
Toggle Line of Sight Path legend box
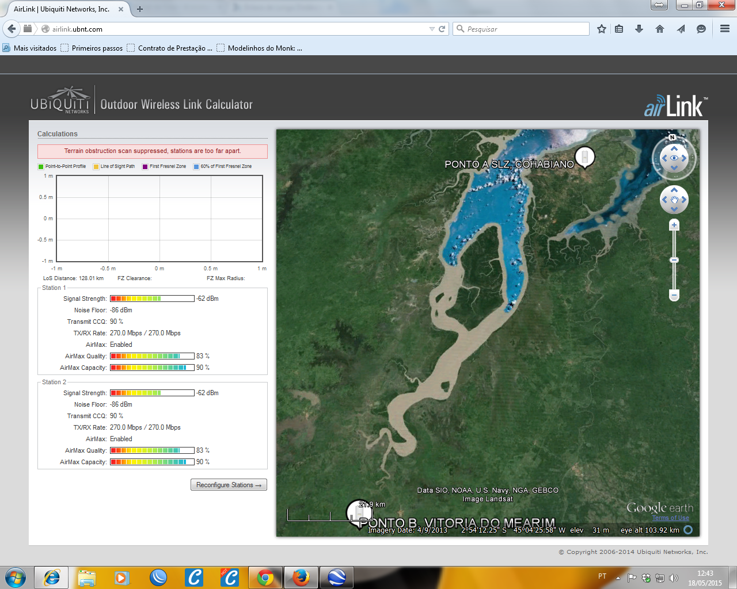[96, 167]
